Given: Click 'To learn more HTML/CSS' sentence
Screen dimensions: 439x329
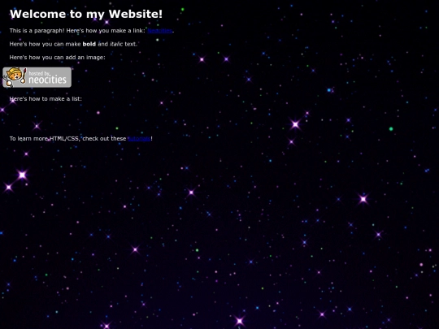Looking at the screenshot, I should click(x=81, y=138).
